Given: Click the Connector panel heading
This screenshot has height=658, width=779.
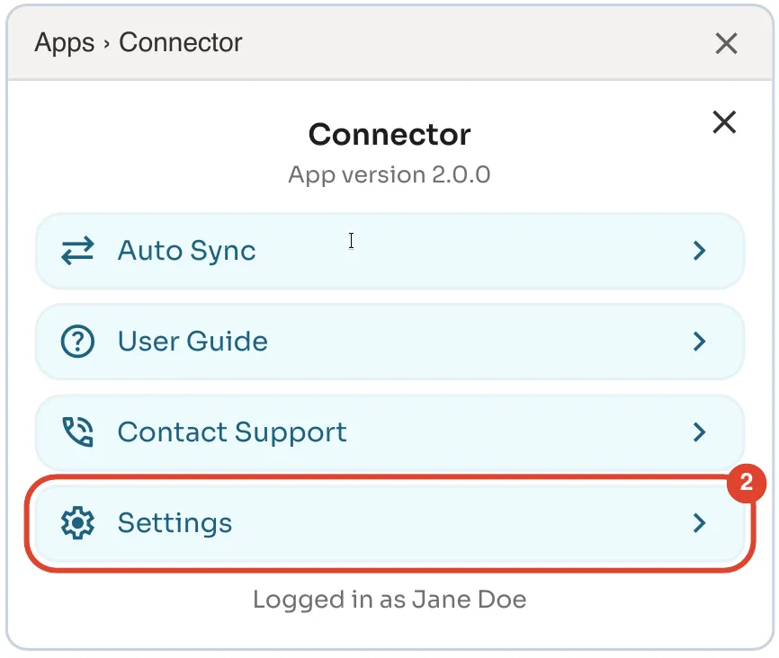Looking at the screenshot, I should coord(389,134).
